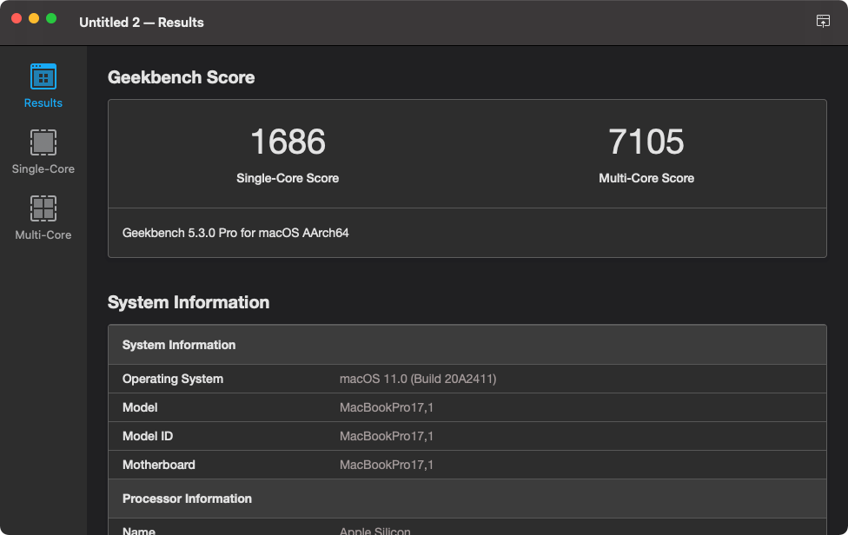Click the Multi-Core Score label
The width and height of the screenshot is (848, 535).
(646, 178)
